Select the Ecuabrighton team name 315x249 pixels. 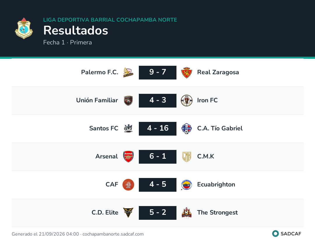click(x=216, y=184)
